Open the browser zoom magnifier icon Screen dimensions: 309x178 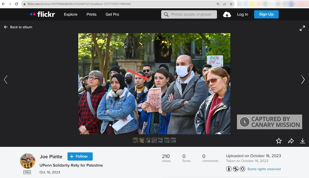(x=218, y=4)
